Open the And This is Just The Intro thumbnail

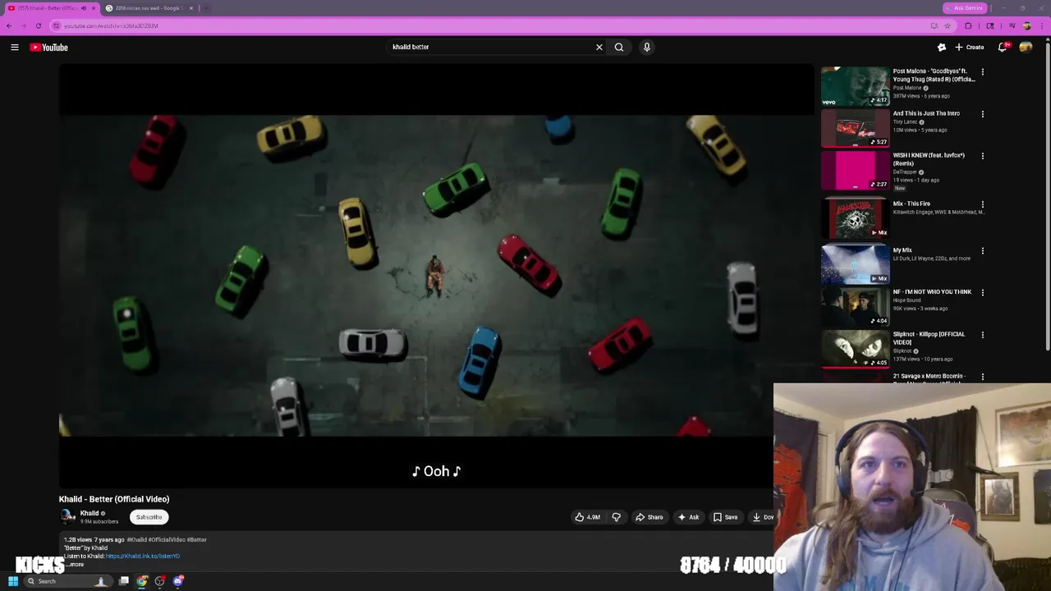click(x=855, y=128)
